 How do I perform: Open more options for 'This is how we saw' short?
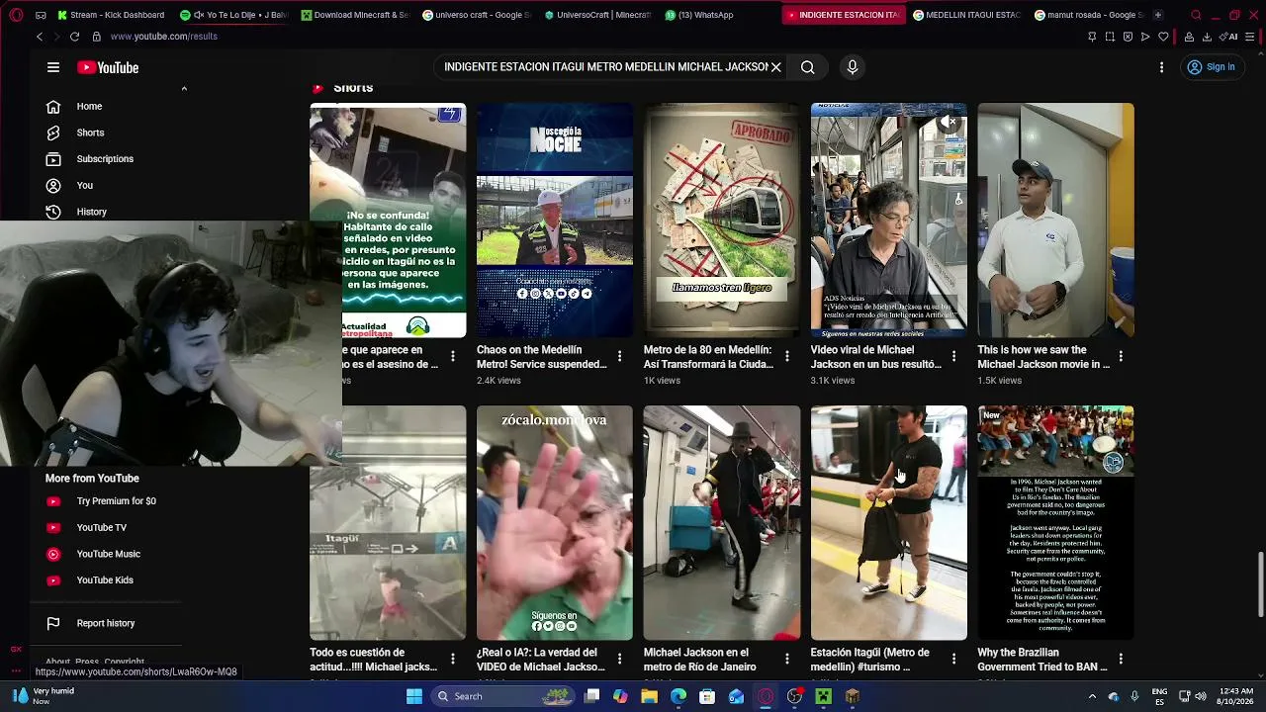[1121, 356]
